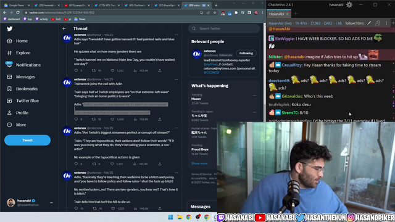Retweet the 'National Hate Jew Day' tweet
Image resolution: width=395 pixels, height=222 pixels.
(94, 70)
